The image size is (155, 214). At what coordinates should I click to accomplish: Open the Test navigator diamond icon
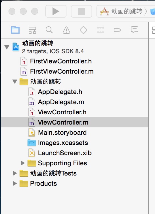click(x=83, y=30)
